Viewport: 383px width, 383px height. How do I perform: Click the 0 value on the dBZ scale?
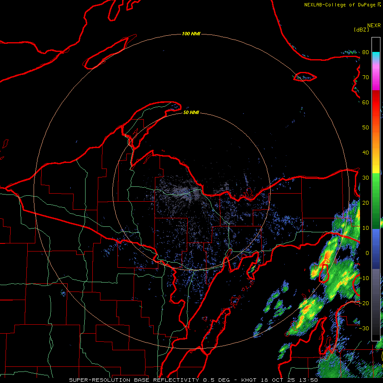coord(367,253)
